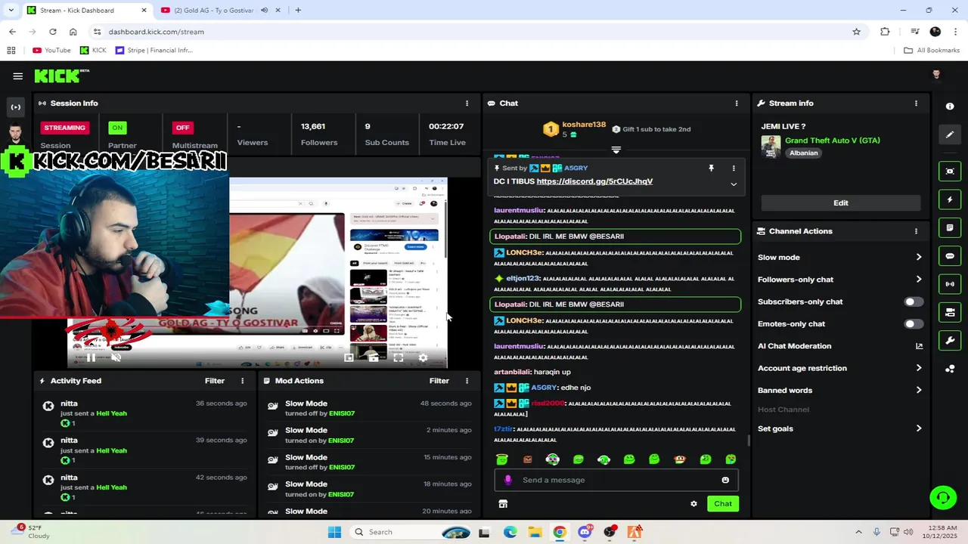
Task: Open the shop icon below message box
Action: pos(503,504)
